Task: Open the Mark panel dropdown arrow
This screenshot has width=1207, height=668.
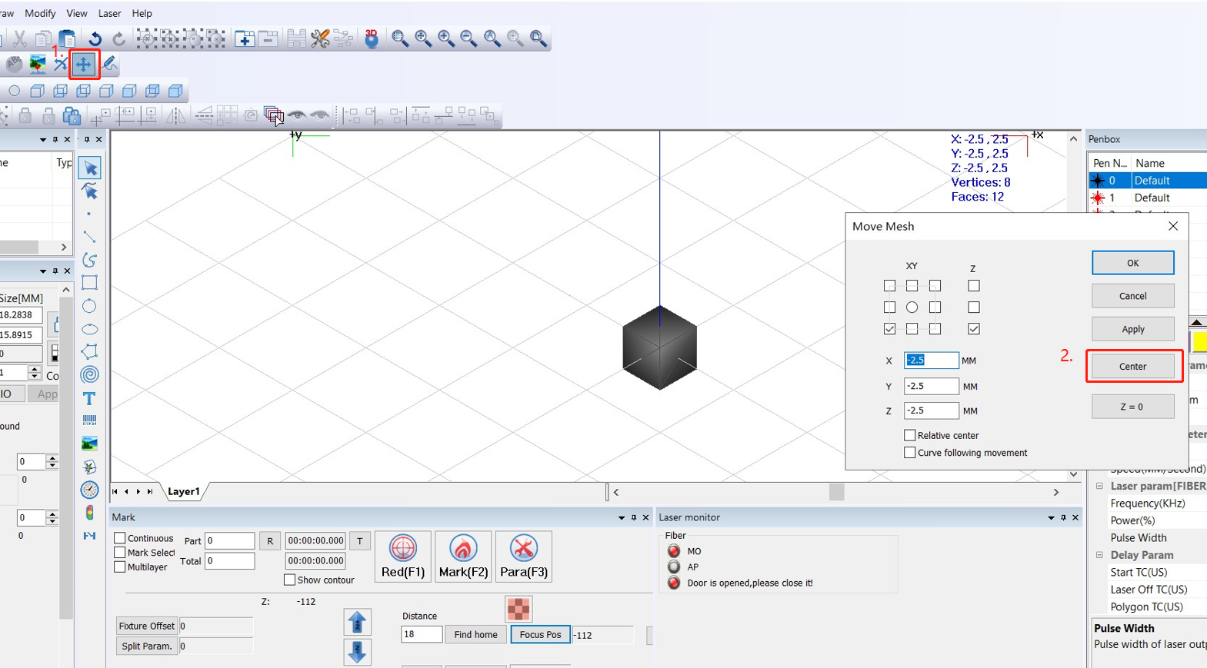Action: click(x=622, y=518)
